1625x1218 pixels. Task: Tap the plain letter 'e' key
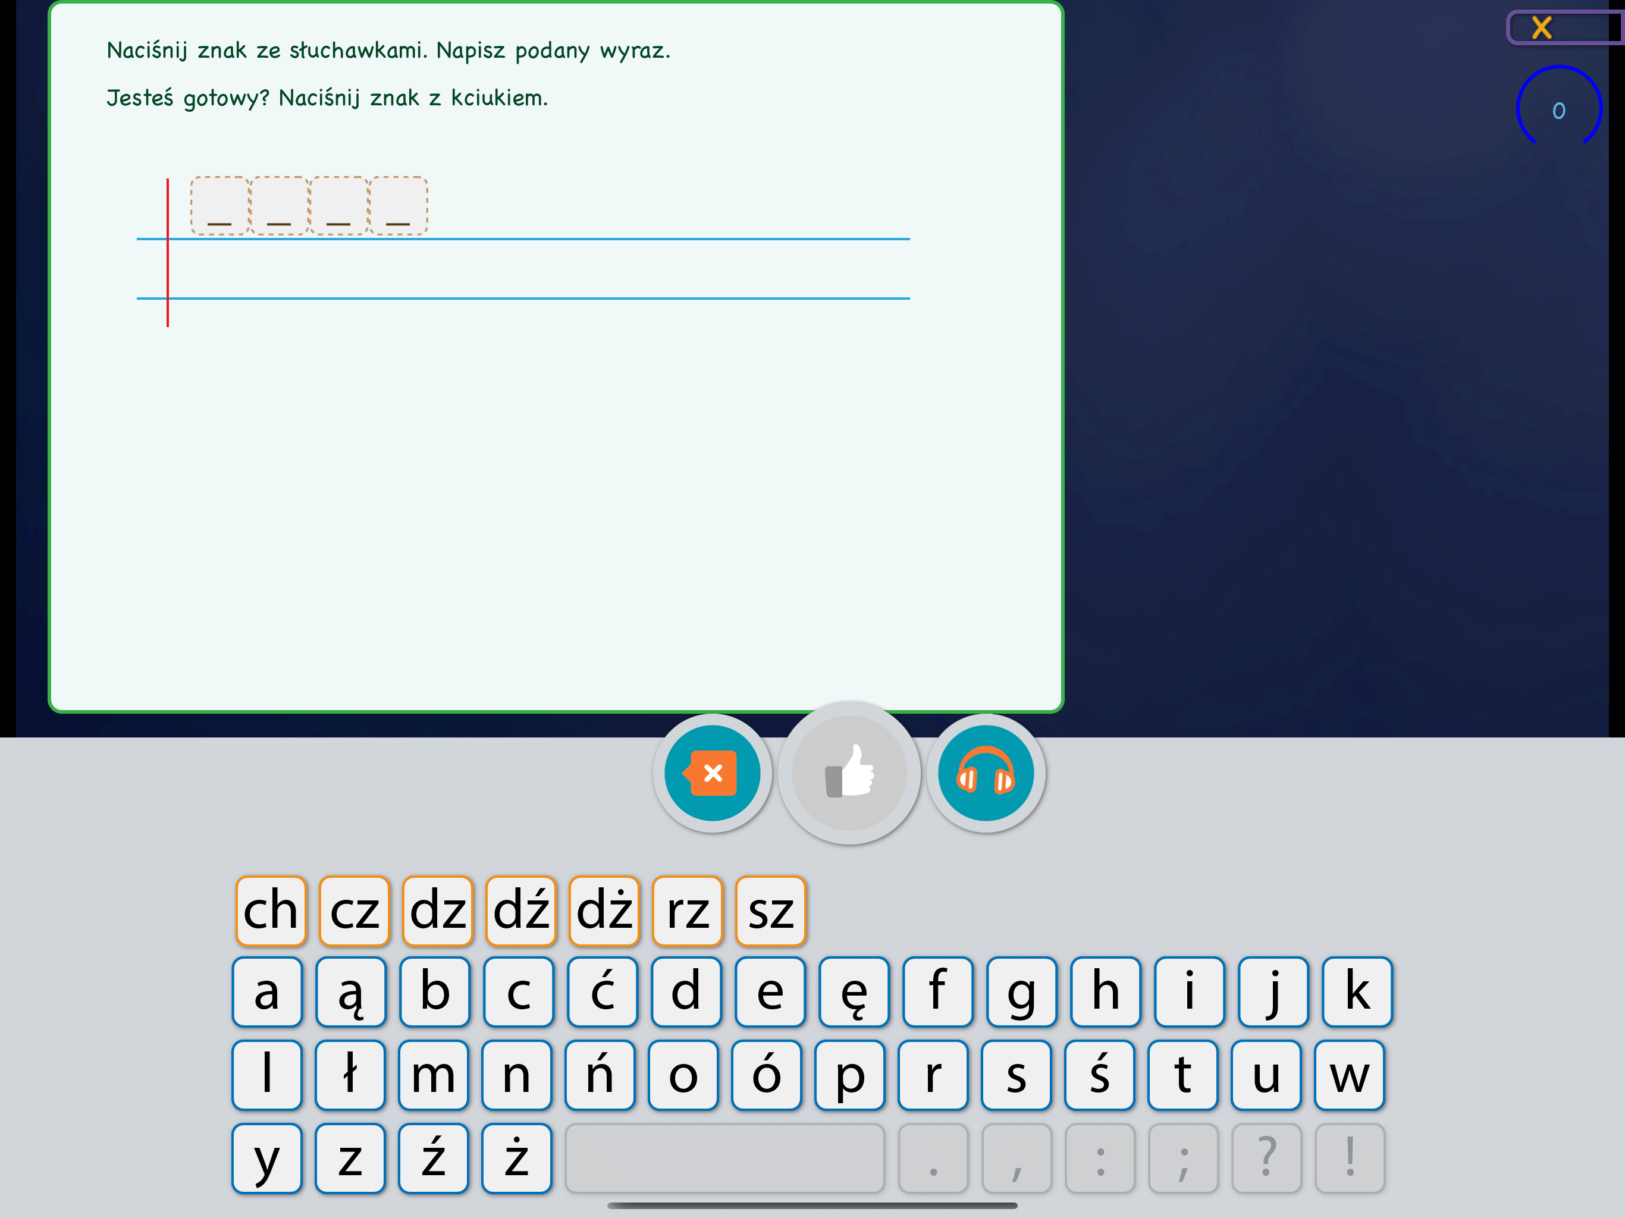[770, 992]
